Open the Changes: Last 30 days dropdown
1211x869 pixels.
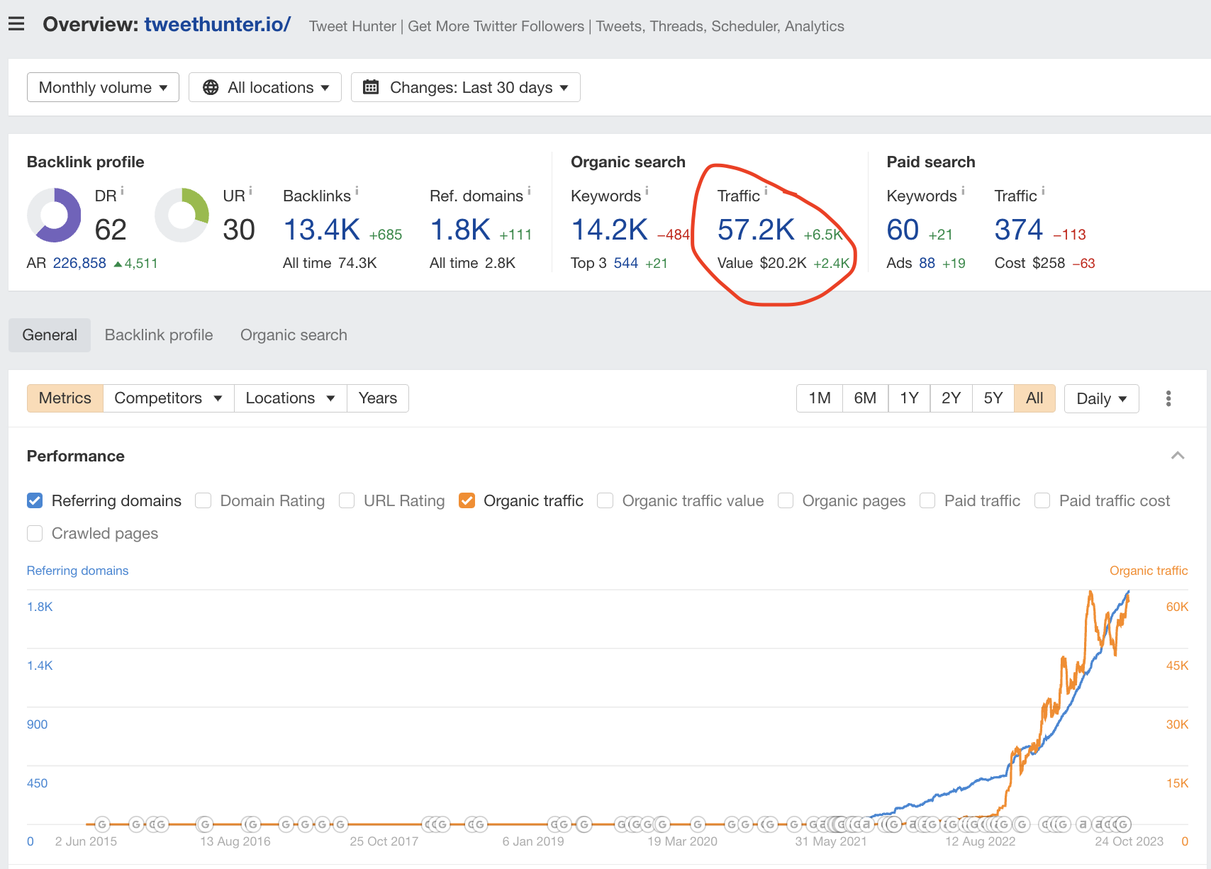coord(466,87)
